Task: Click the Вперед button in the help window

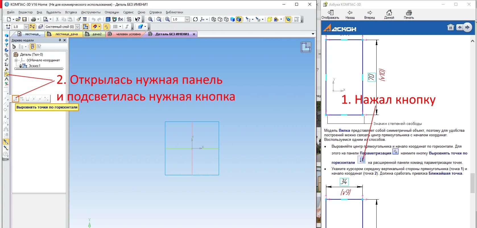Action: pyautogui.click(x=369, y=14)
